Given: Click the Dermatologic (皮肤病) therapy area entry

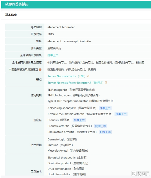Looking at the screenshot, I should click(62, 139).
